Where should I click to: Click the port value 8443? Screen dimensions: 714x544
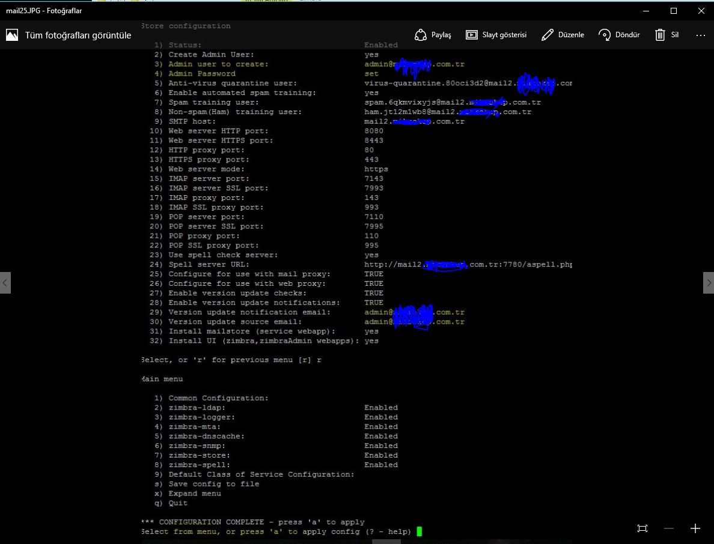[x=374, y=141]
